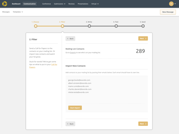The width and height of the screenshot is (179, 134).
Task: Follow the Exports link
Action: (x=73, y=53)
